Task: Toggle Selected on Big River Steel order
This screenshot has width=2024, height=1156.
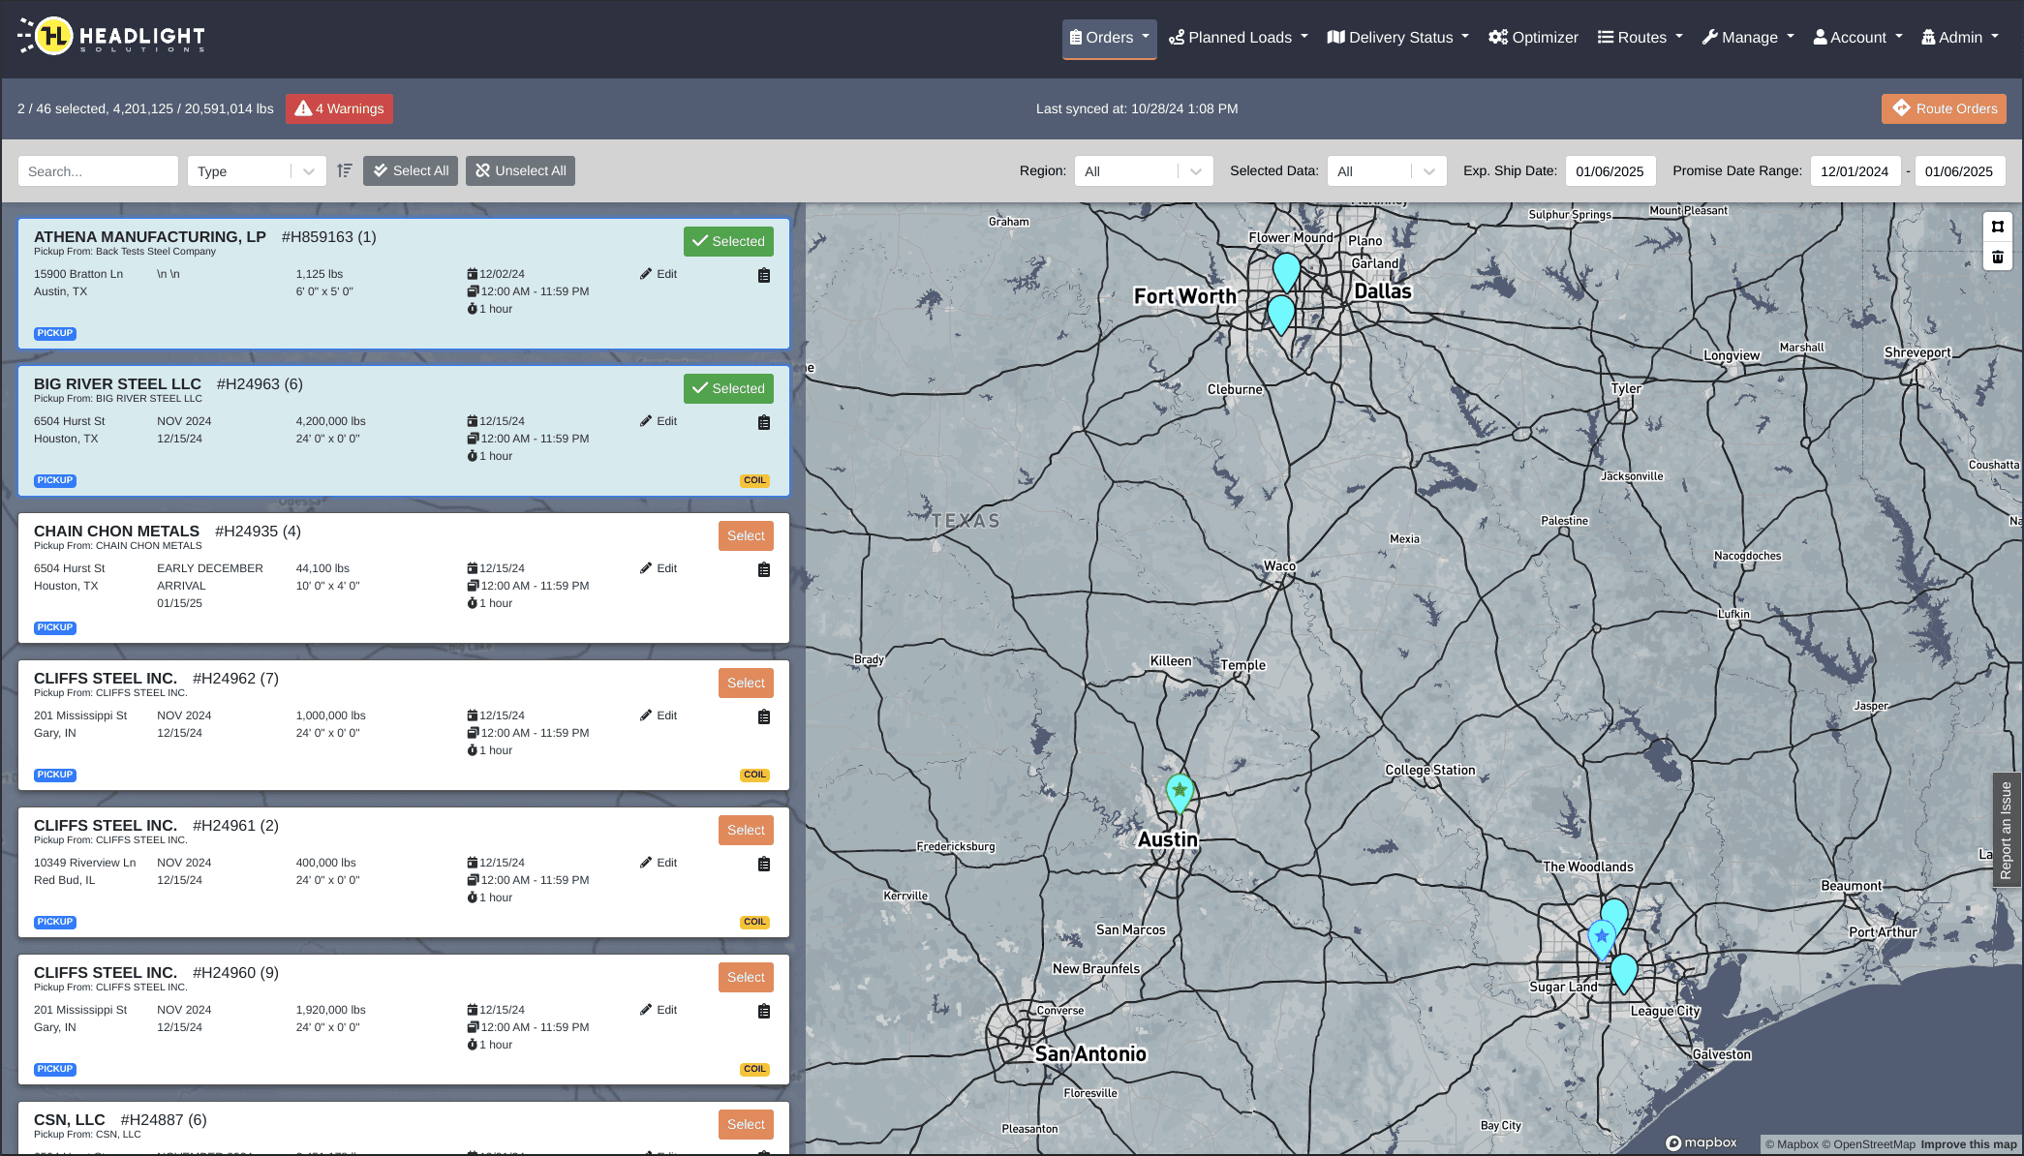Action: 727,388
